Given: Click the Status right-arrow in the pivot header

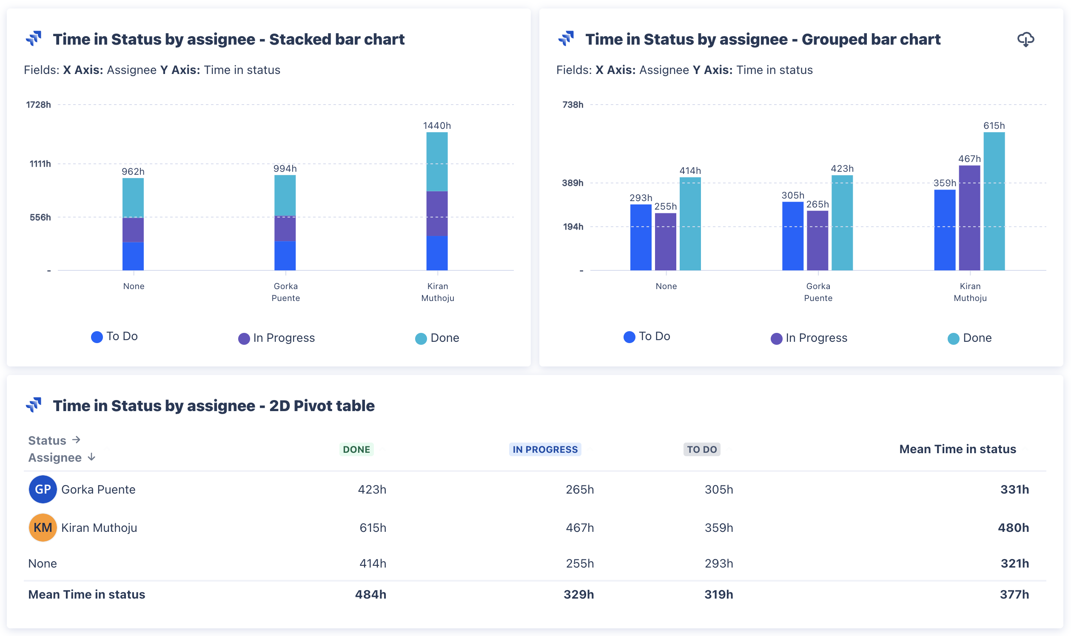Looking at the screenshot, I should (x=77, y=440).
